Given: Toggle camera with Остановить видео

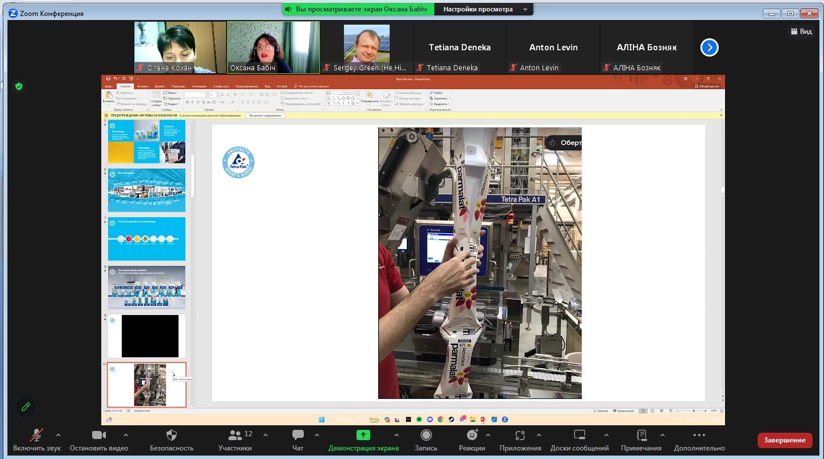Looking at the screenshot, I should click(99, 436).
